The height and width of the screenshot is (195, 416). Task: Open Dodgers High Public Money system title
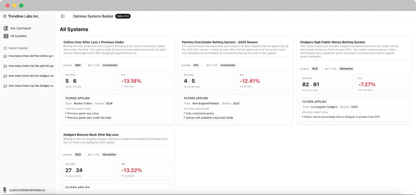click(x=332, y=42)
